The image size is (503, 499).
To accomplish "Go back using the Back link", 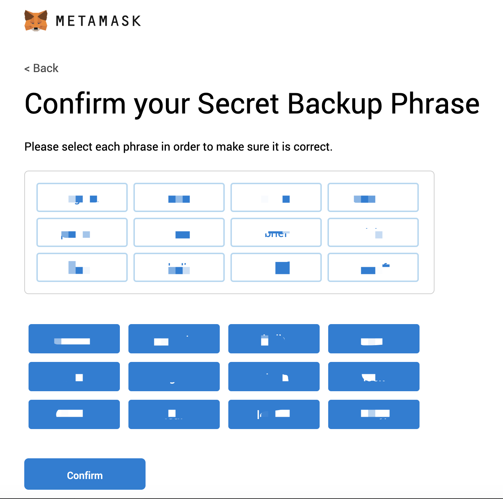I will (x=41, y=68).
